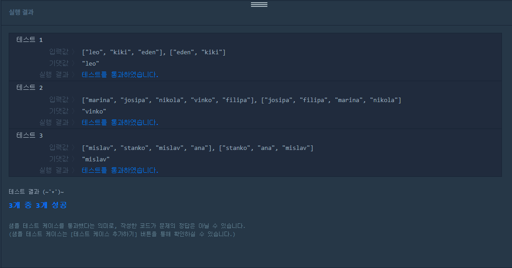
Task: Click the 입력값 label in Test 1
Action: pos(59,52)
